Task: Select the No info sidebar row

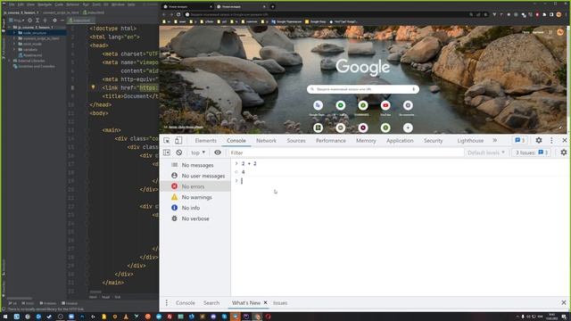Action: pyautogui.click(x=195, y=208)
